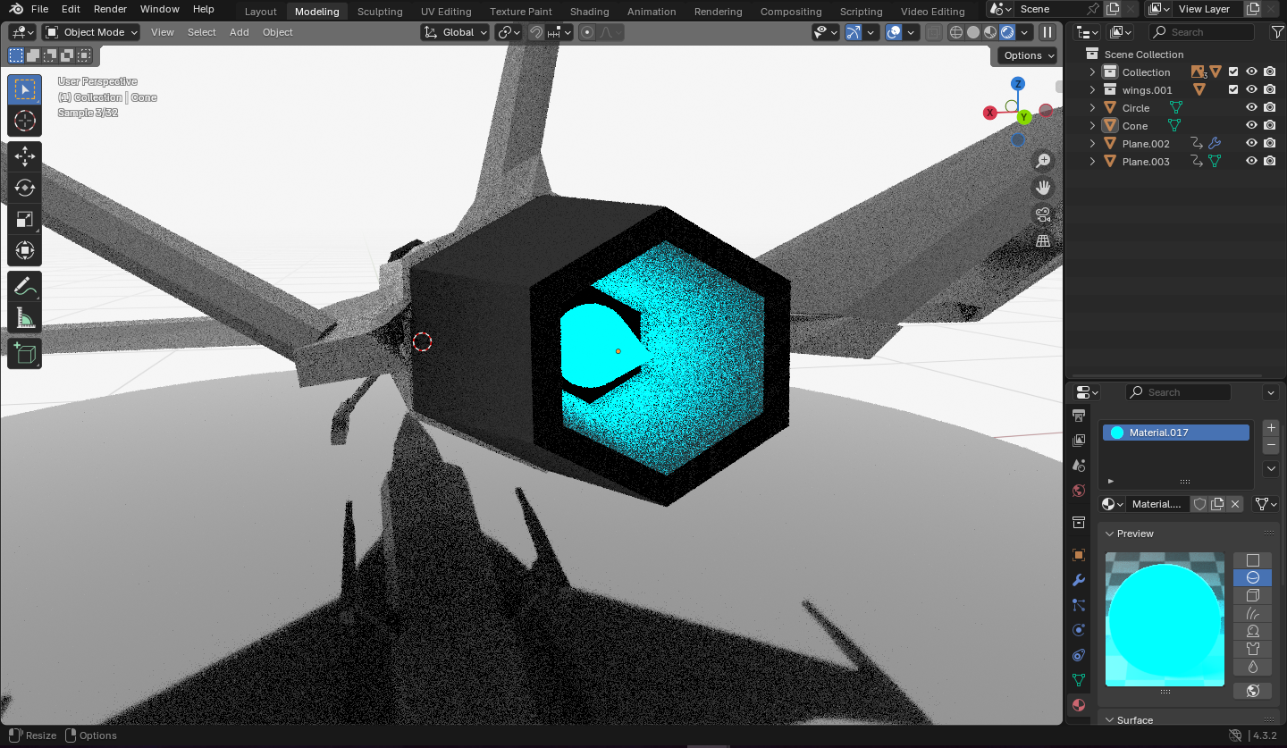Switch to the Sculpting workspace tab

380,12
